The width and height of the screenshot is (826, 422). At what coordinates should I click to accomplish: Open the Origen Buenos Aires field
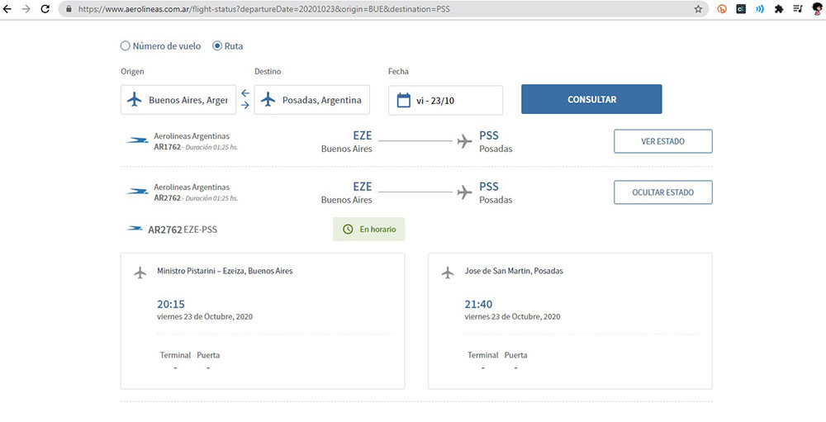click(178, 100)
